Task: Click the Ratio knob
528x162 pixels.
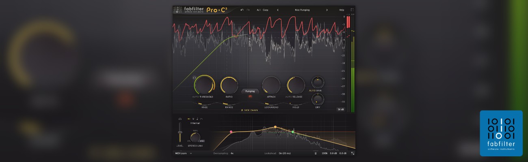Action: coord(229,85)
